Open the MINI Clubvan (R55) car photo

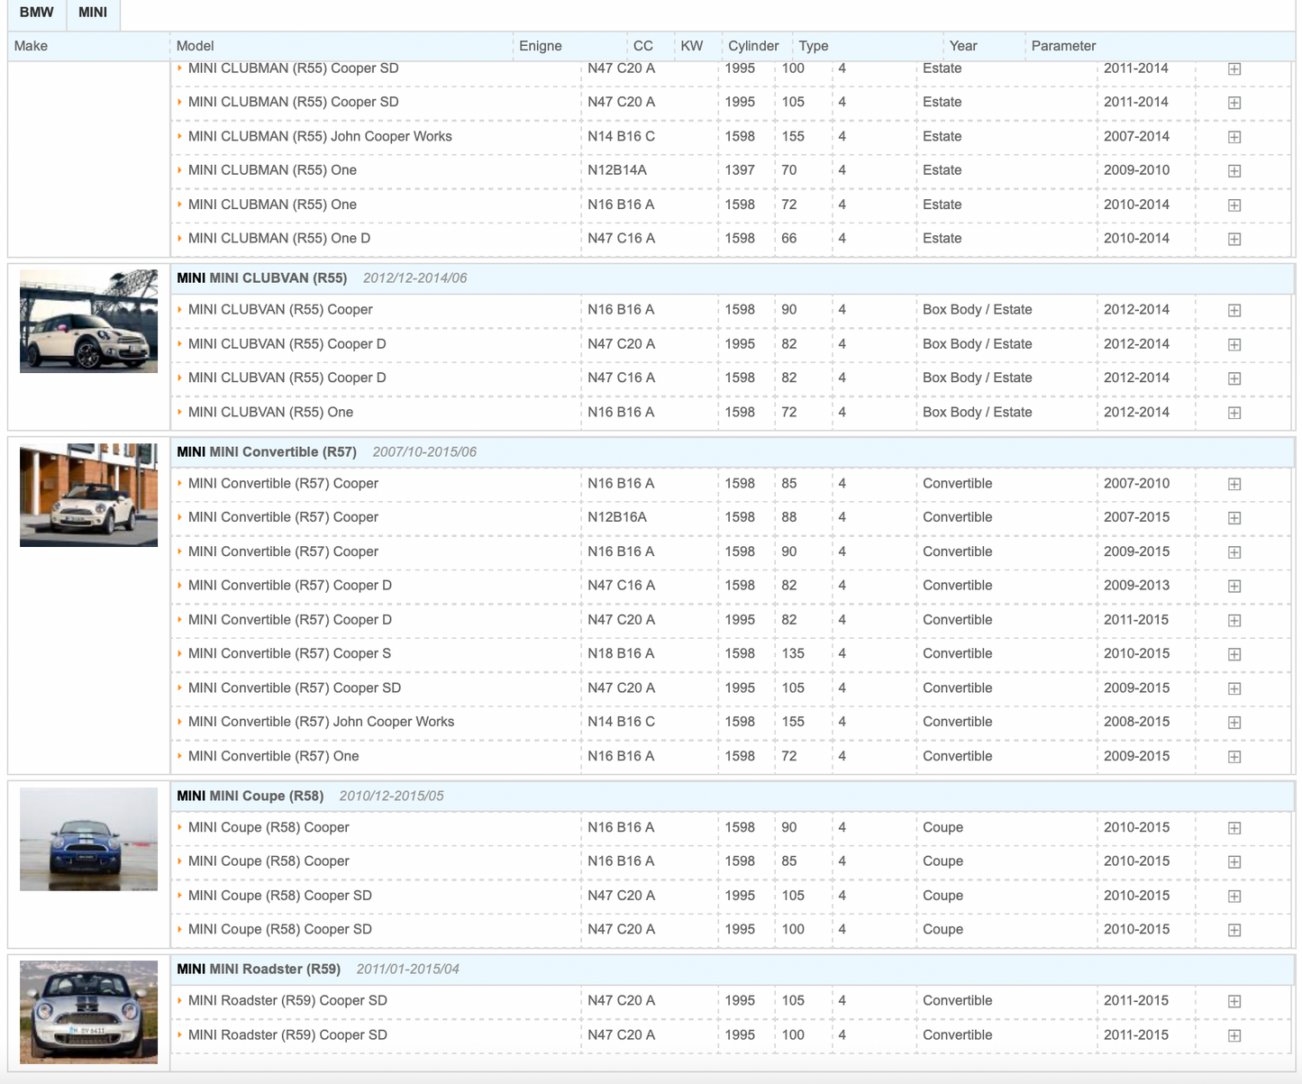pyautogui.click(x=88, y=321)
